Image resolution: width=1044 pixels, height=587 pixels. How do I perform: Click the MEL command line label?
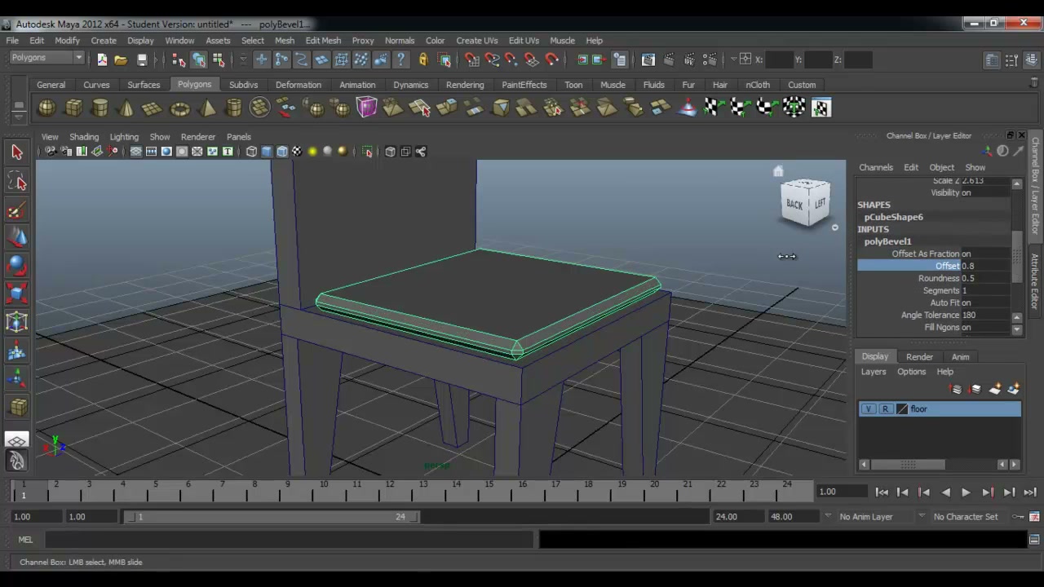point(25,540)
